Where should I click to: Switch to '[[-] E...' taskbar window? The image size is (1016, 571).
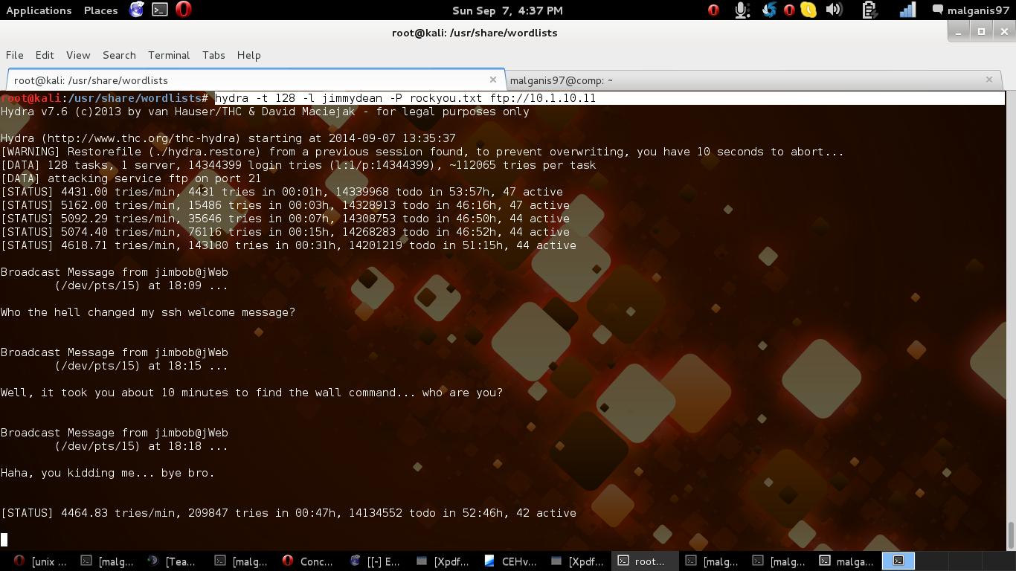click(376, 561)
